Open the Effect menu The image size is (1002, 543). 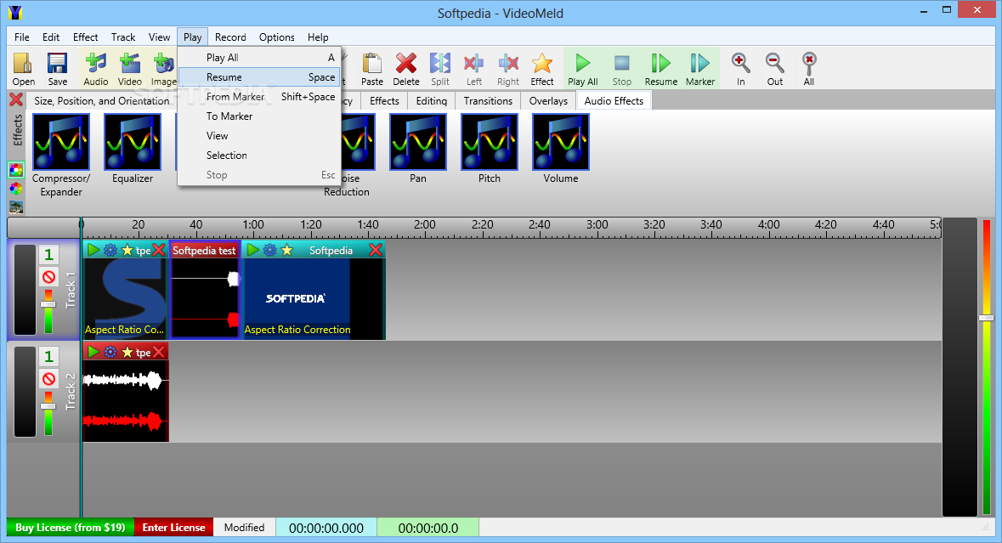point(86,37)
